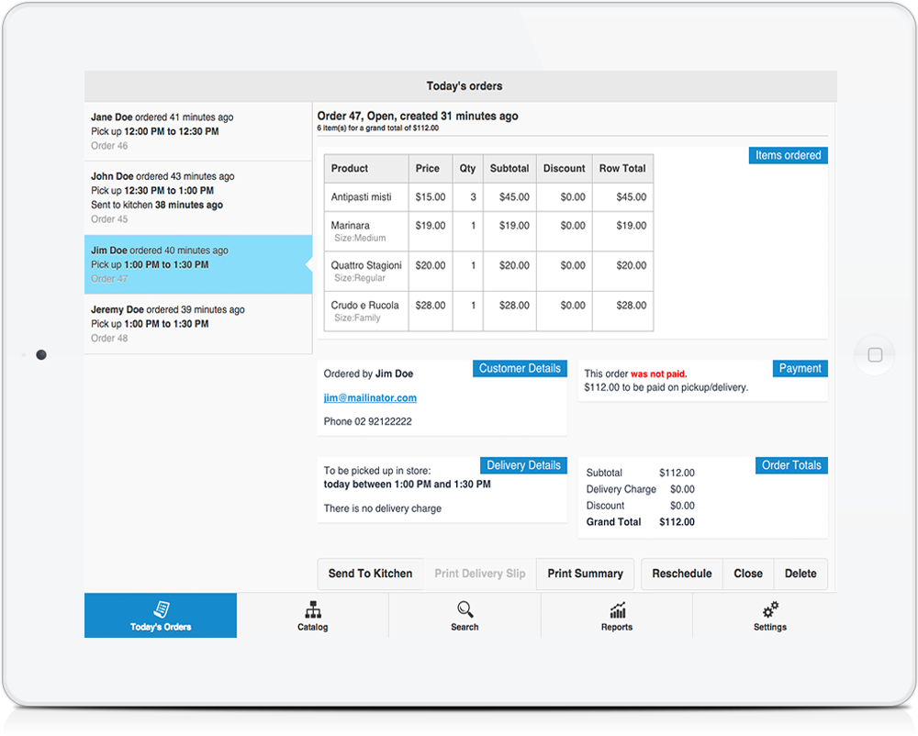The height and width of the screenshot is (736, 918).
Task: Open the Catalog hierarchy icon
Action: pyautogui.click(x=312, y=609)
